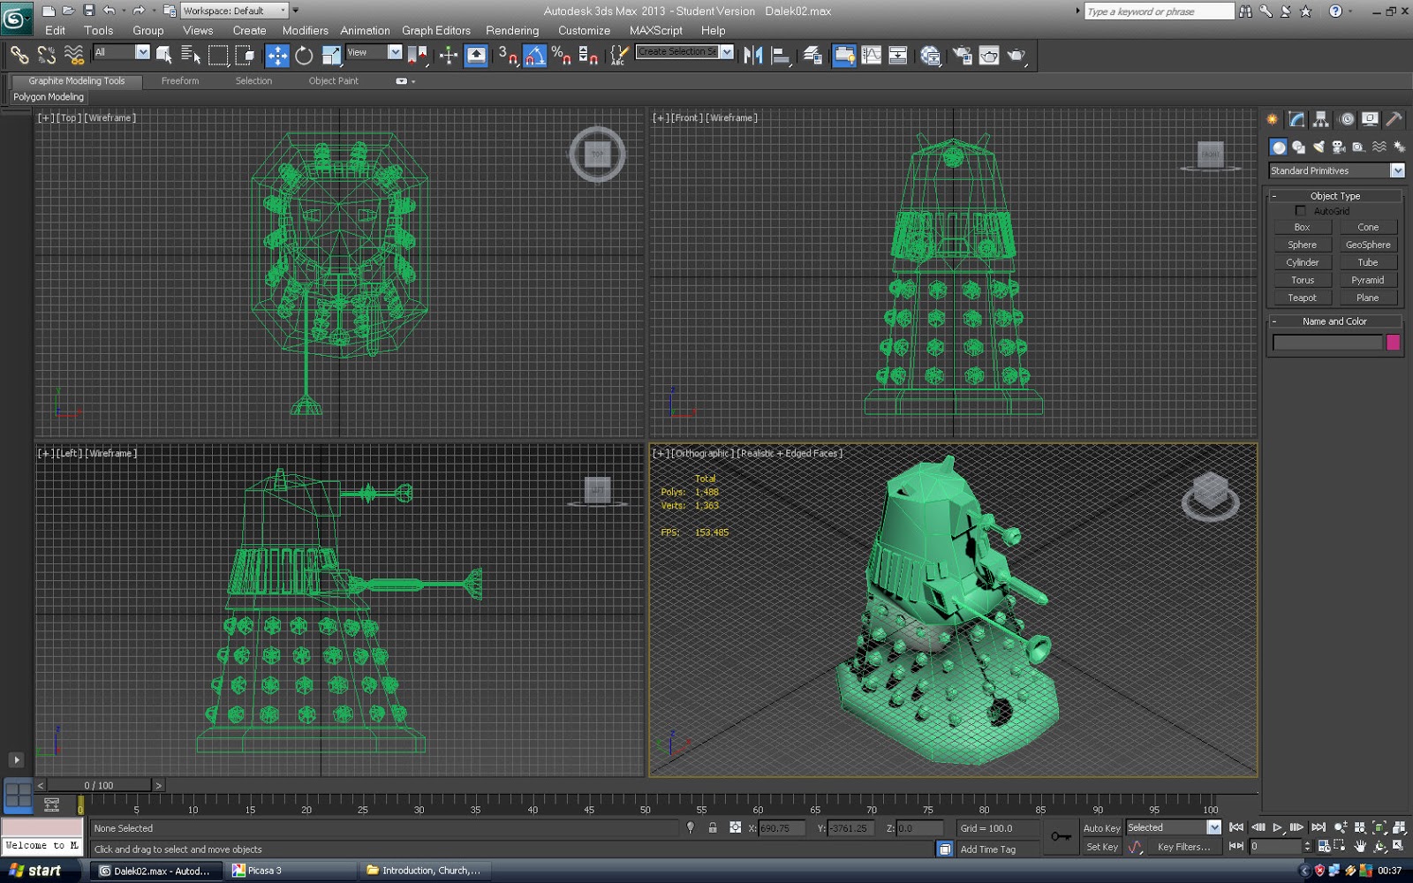The height and width of the screenshot is (883, 1413).
Task: Open the 3ds Max application menu logo
Action: [x=16, y=18]
